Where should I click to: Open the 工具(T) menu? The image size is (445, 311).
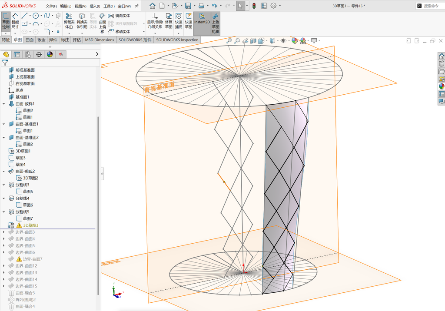(109, 6)
